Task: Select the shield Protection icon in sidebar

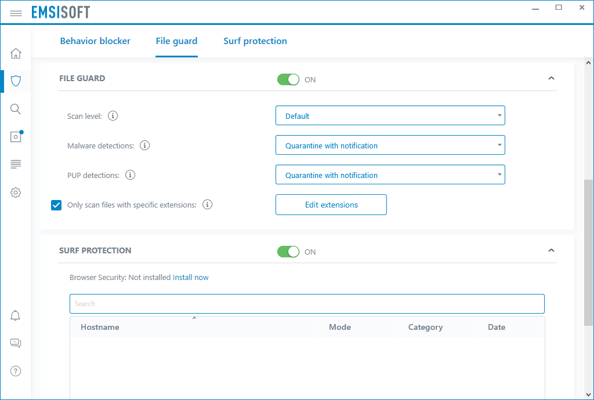Action: pos(16,81)
